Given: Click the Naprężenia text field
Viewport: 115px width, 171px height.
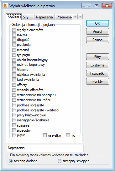Looking at the screenshot, I should pyautogui.click(x=45, y=148).
